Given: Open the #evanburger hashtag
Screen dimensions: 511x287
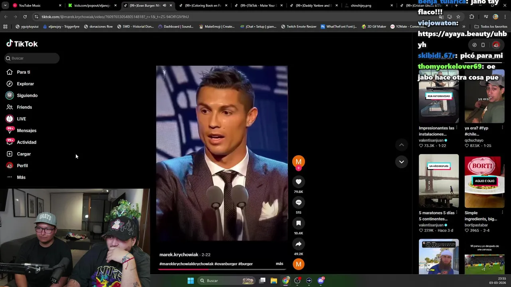Looking at the screenshot, I should [226, 264].
